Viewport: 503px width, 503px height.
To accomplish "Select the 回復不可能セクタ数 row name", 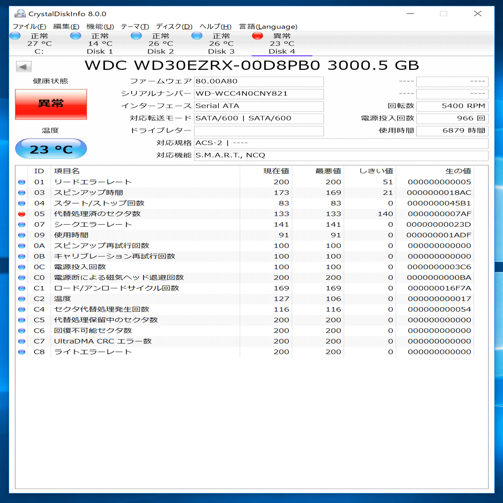I will tap(93, 331).
